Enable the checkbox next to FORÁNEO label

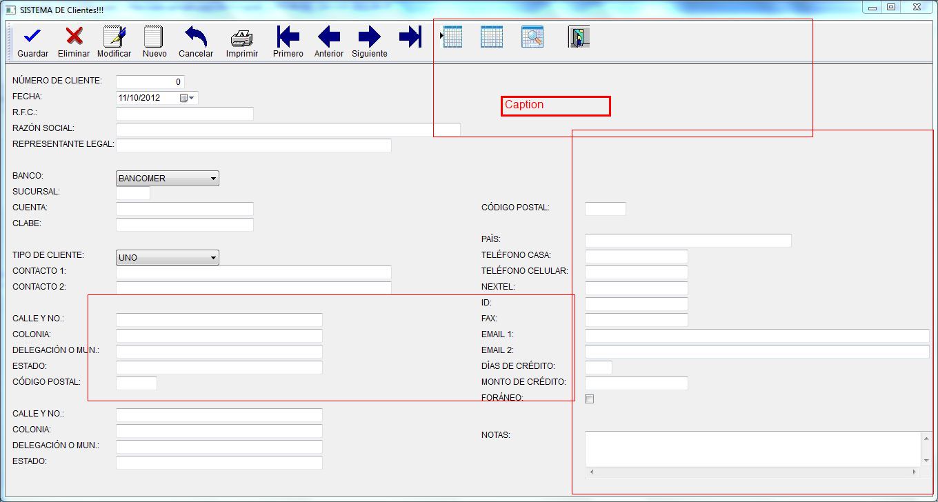pos(589,399)
